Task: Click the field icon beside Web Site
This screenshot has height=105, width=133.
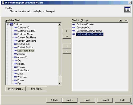Action: (x=15, y=77)
